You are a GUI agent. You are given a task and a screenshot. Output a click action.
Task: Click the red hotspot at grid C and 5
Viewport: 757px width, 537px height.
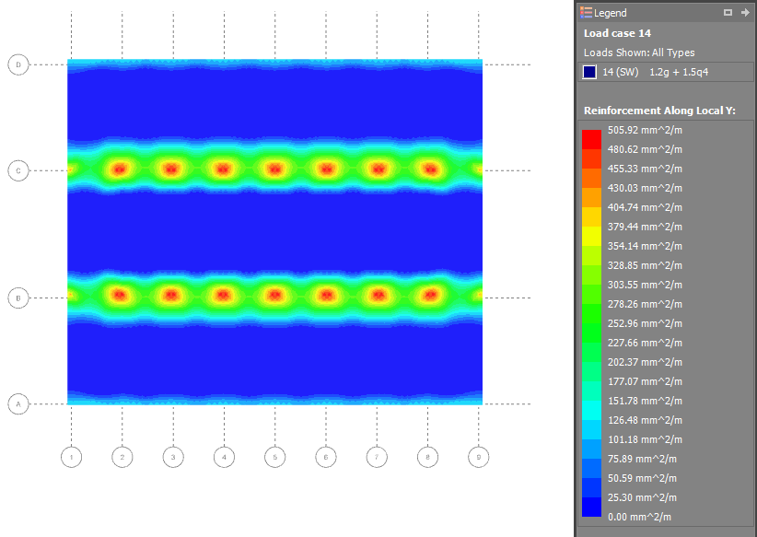tap(274, 169)
